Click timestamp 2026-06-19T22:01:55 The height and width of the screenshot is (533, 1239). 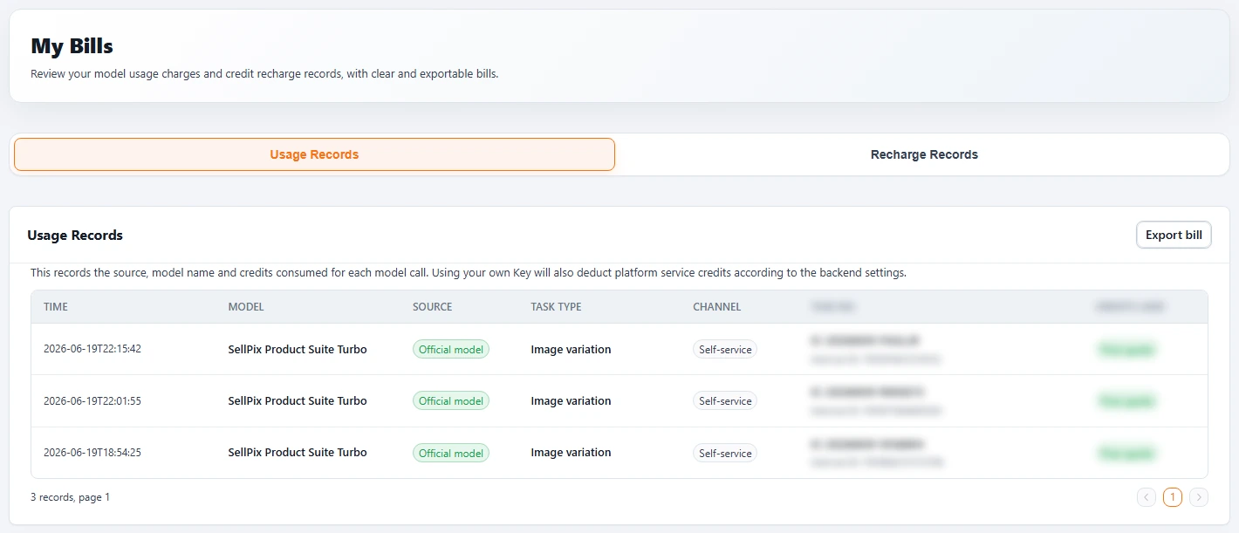click(x=92, y=401)
